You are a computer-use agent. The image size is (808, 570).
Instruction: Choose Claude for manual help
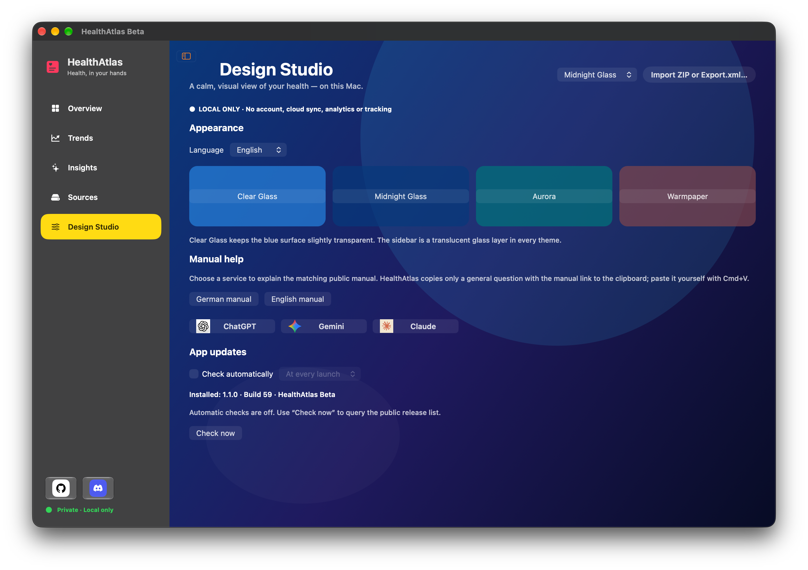pos(416,326)
